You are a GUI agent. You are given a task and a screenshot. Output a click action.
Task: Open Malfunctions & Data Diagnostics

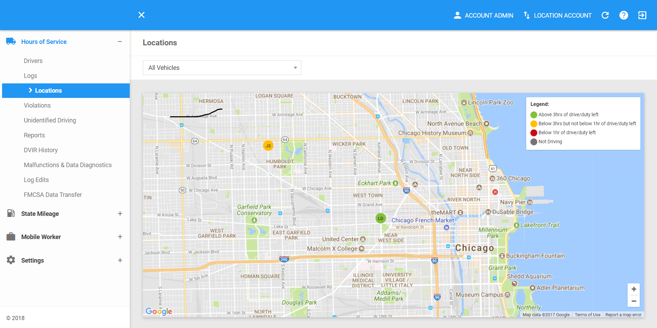68,165
